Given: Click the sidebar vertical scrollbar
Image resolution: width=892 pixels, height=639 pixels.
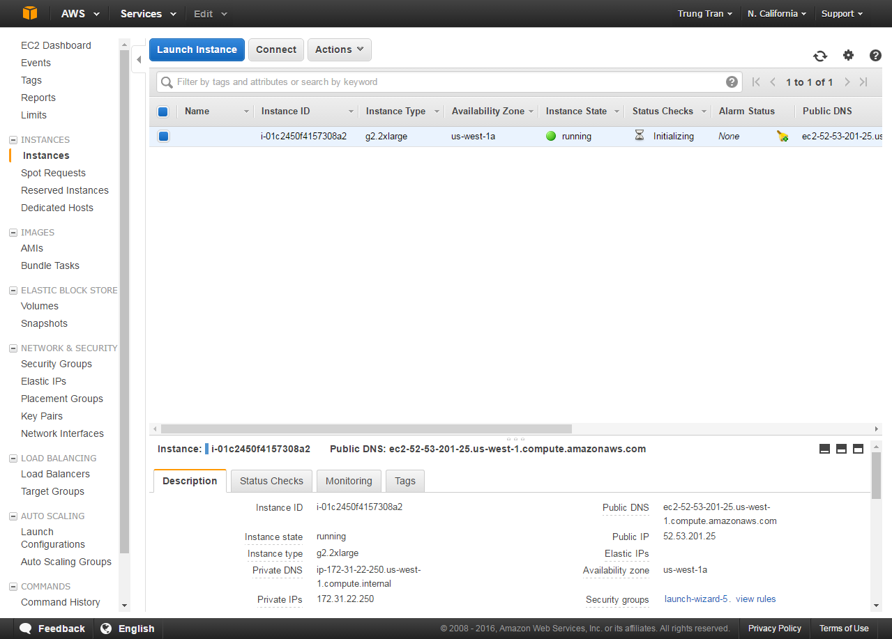Looking at the screenshot, I should (125, 301).
